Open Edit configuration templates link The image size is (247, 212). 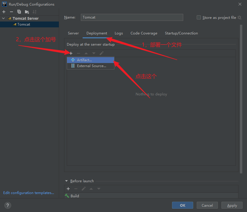point(29,193)
